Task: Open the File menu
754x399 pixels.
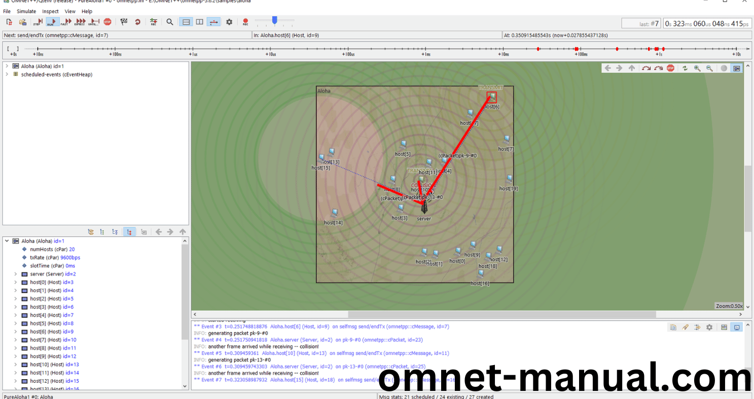Action: pos(7,11)
